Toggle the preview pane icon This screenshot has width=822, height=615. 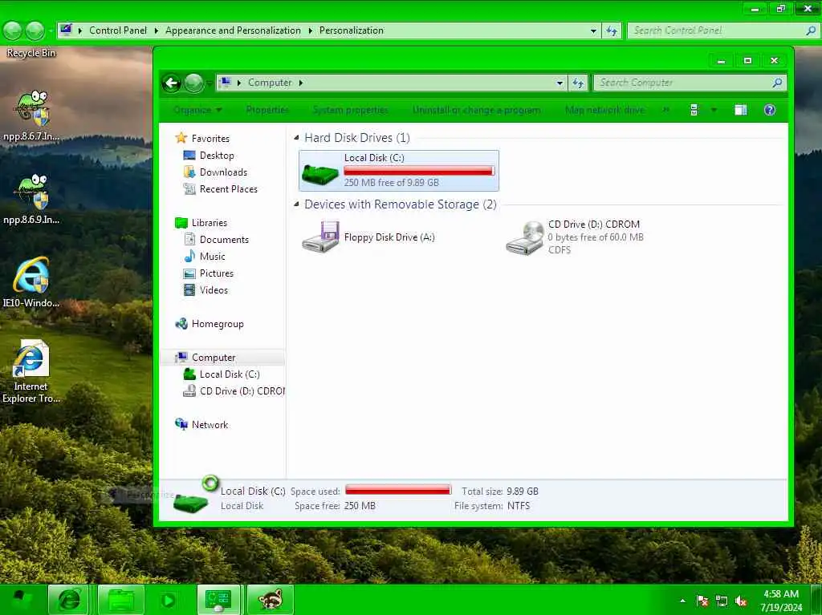click(741, 110)
